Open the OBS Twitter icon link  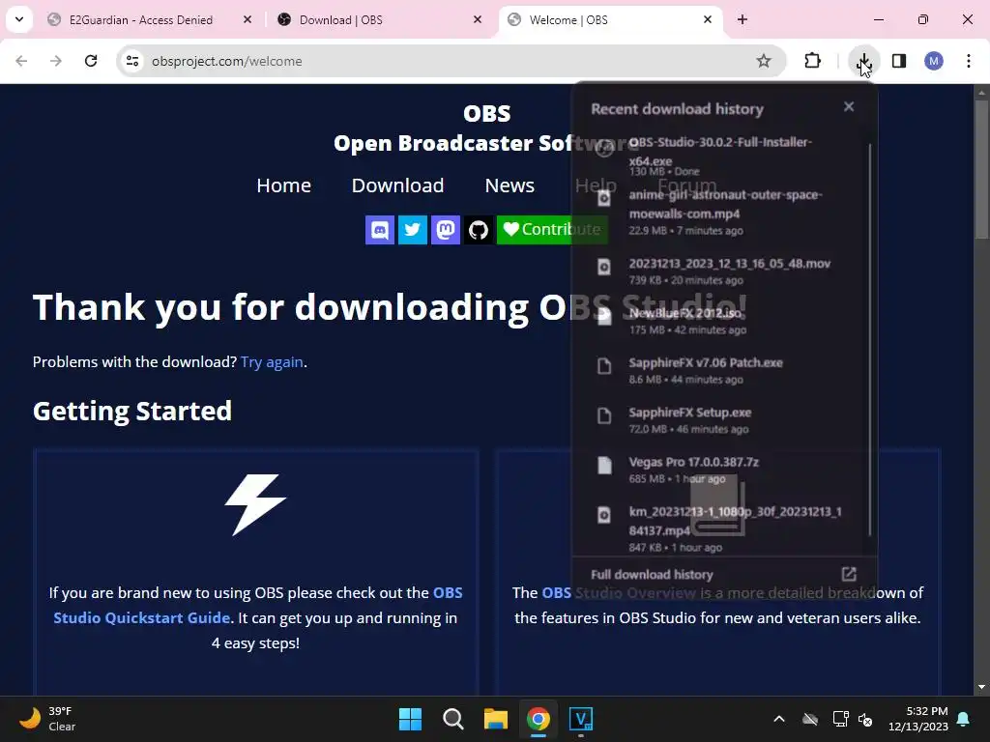412,230
